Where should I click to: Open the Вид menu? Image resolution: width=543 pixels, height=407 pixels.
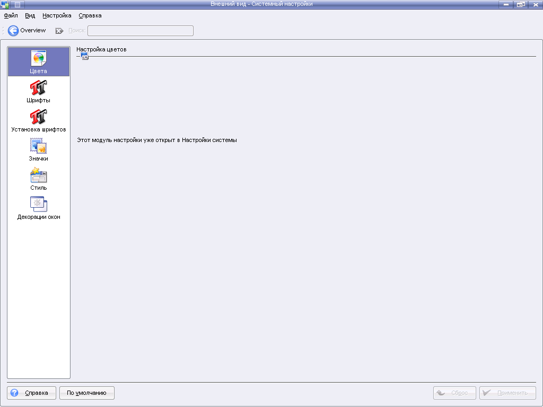[x=30, y=16]
